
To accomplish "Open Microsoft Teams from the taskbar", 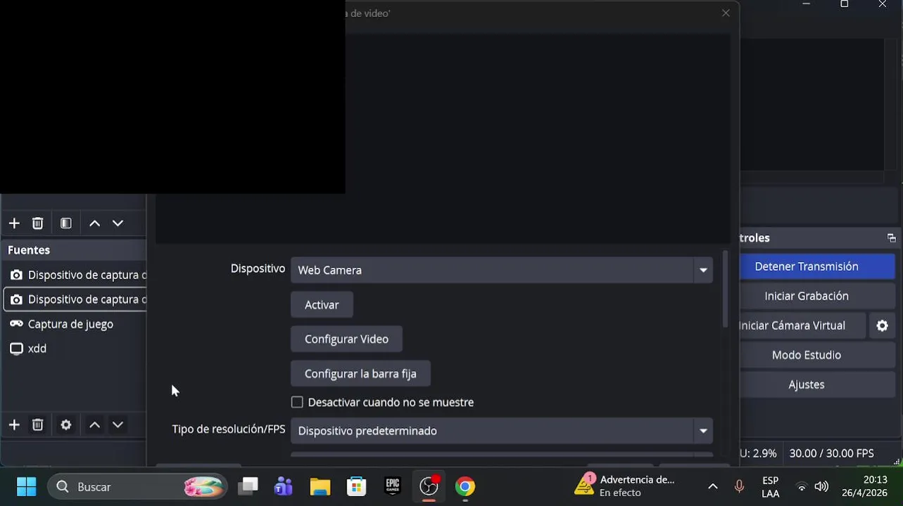I will 284,486.
